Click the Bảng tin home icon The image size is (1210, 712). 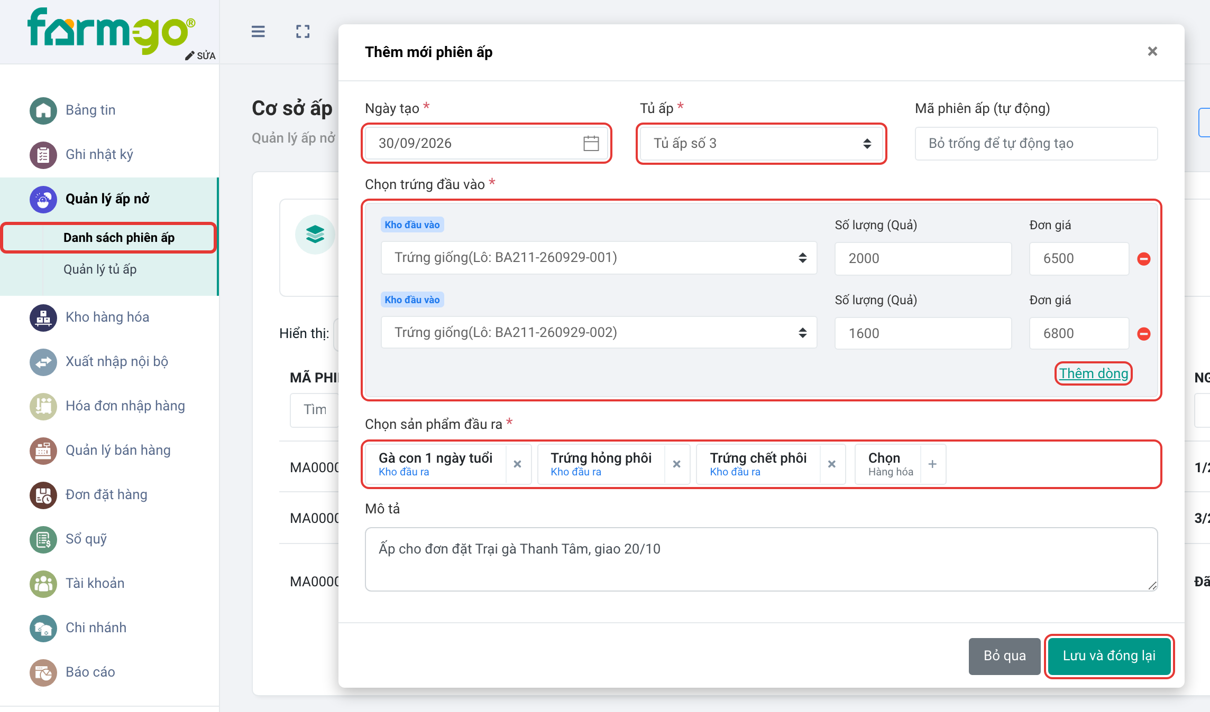[43, 110]
